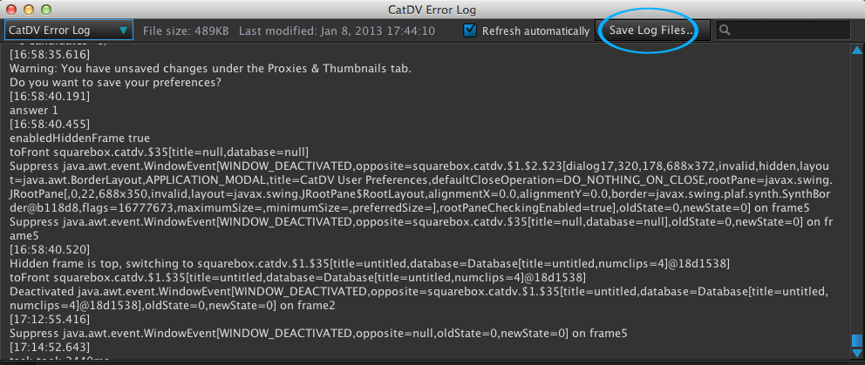This screenshot has height=365, width=865.
Task: Click the 'answer 1' log line
Action: 34,110
